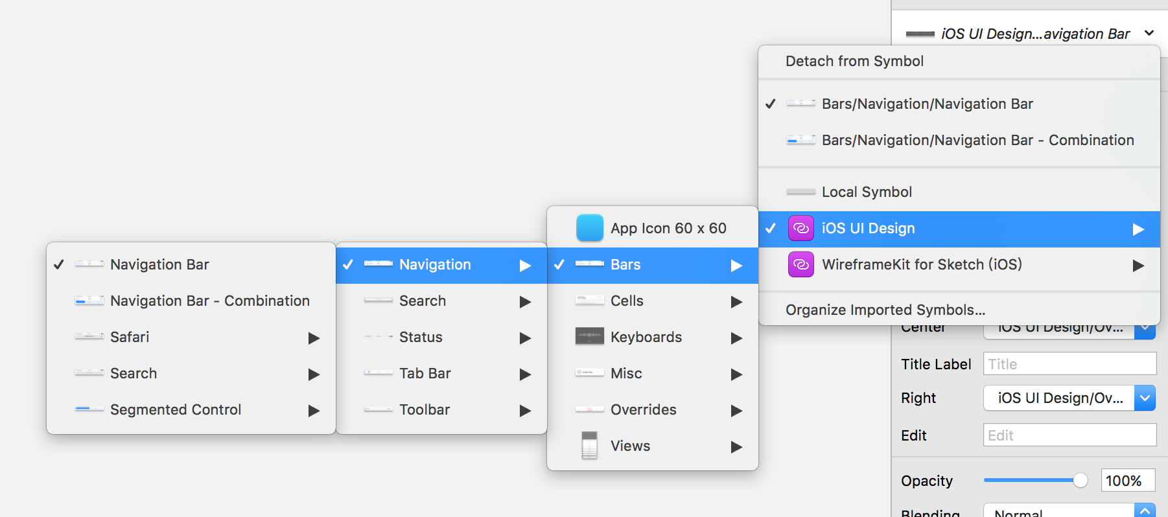The width and height of the screenshot is (1168, 517).
Task: Click the Navigation Bar - Combination preview icon
Action: [x=89, y=301]
